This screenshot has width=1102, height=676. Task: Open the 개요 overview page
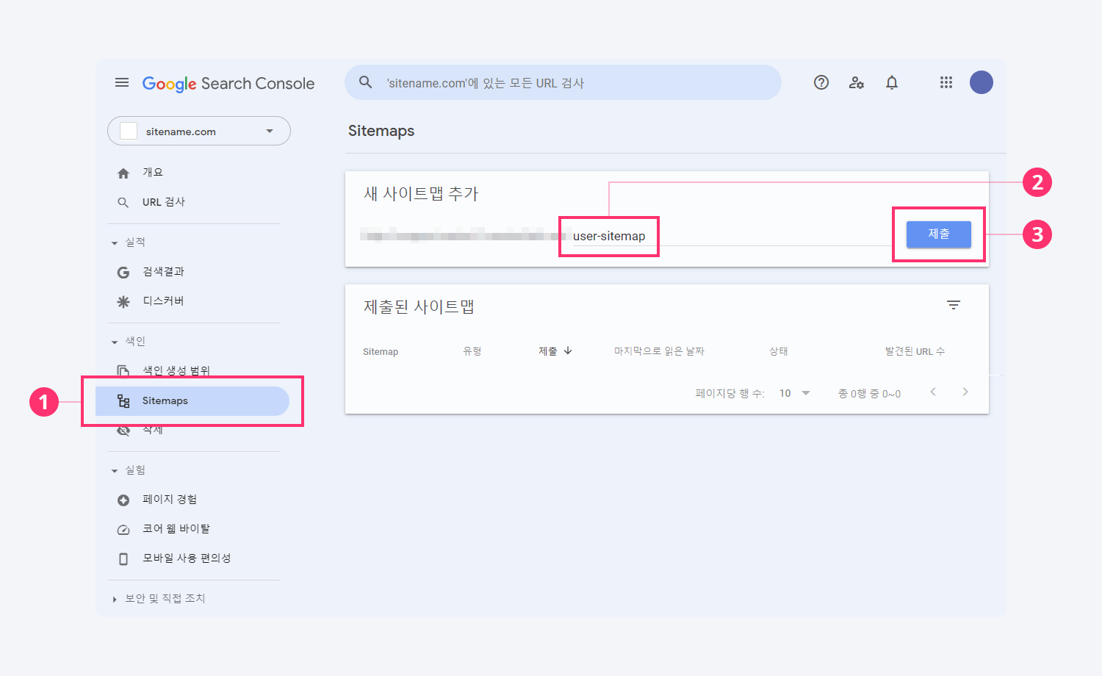click(x=153, y=173)
